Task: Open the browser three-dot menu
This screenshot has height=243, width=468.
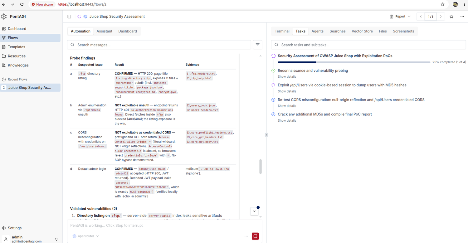Action: (464, 4)
